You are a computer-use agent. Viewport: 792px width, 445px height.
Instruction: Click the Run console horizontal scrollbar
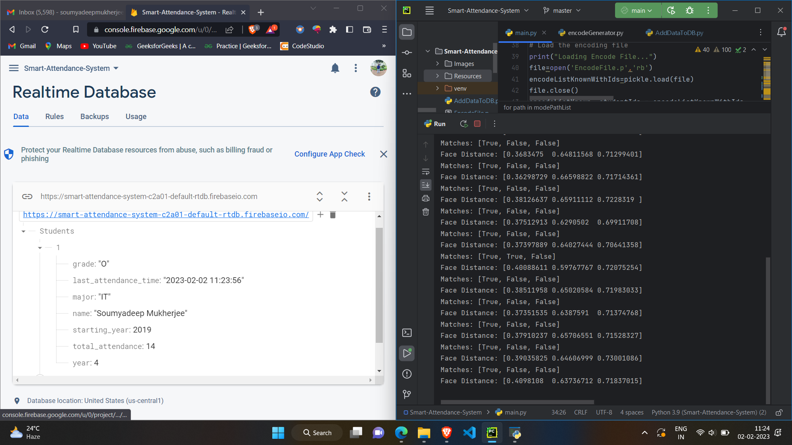click(x=517, y=402)
